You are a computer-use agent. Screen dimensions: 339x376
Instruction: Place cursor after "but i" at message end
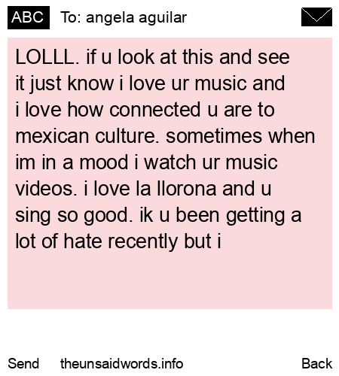click(x=222, y=241)
